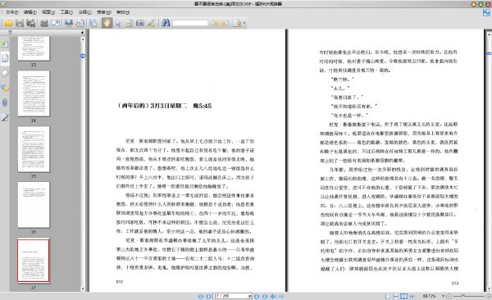The height and width of the screenshot is (300, 492).
Task: Select page 15 thumbnail
Action: (x=34, y=149)
